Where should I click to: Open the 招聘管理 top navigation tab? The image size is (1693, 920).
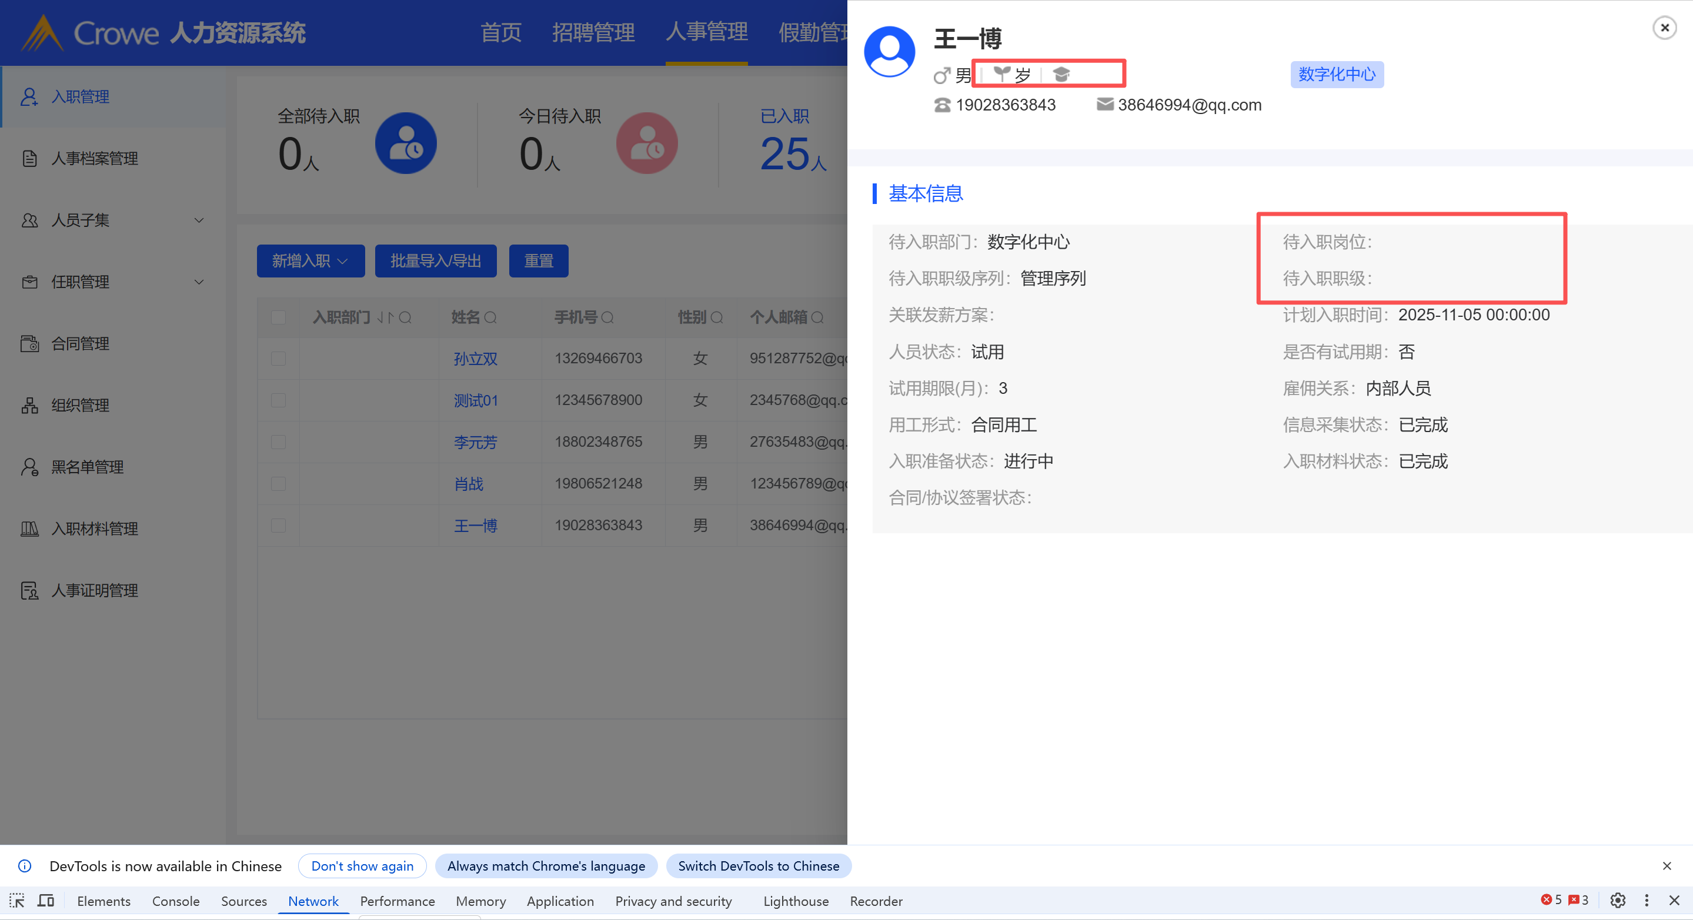pos(593,32)
